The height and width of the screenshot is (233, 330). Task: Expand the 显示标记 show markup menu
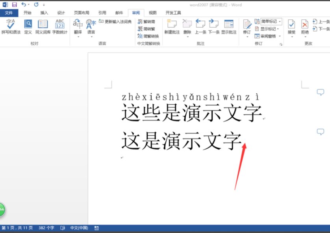[x=268, y=28]
